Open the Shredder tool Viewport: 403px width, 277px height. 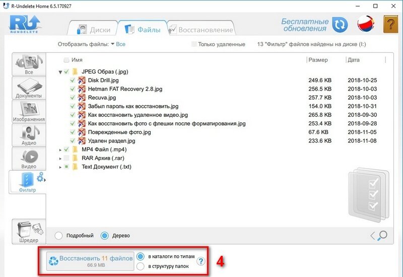pos(29,232)
